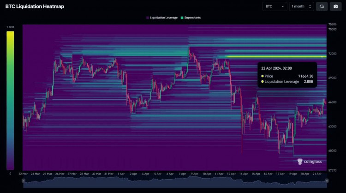Click the 72000 price axis label
This screenshot has height=193, width=346.
pos(332,54)
